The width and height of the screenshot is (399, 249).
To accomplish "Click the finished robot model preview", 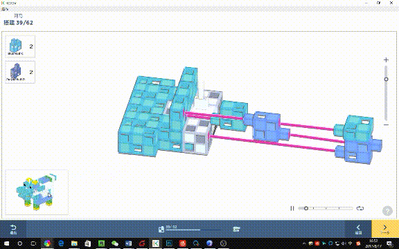I will (37, 192).
